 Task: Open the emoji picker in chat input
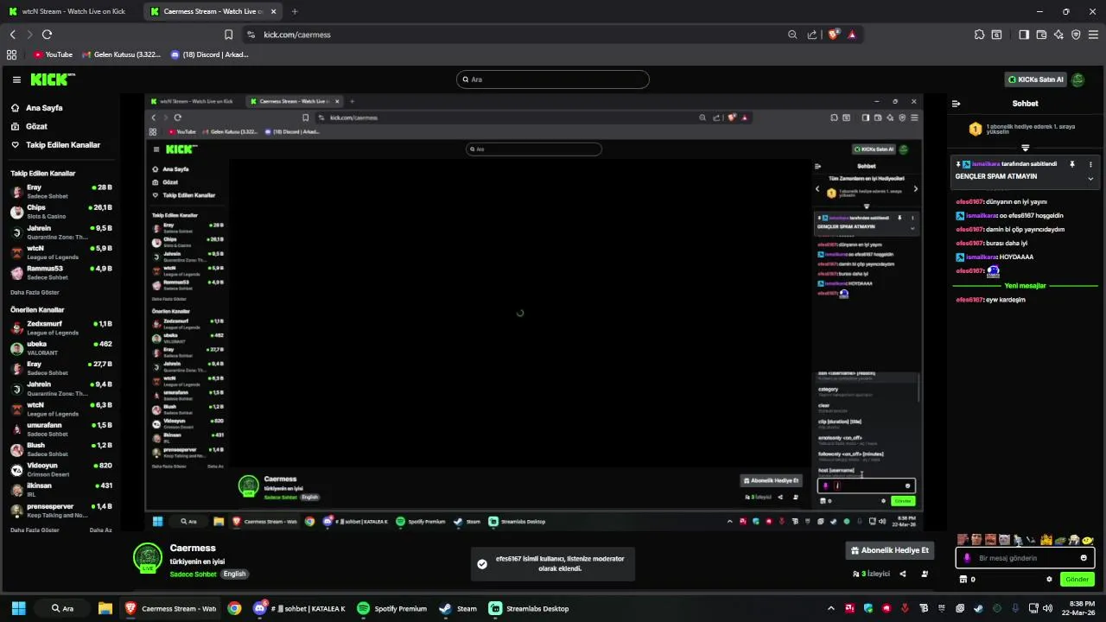(x=1084, y=558)
